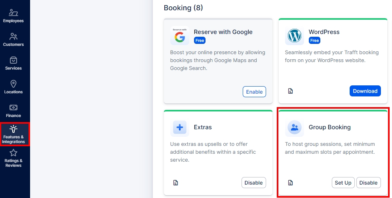Screen dimensions: 392x198
Task: Select Features & Integrations menu item
Action: point(13,134)
